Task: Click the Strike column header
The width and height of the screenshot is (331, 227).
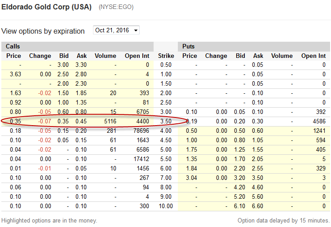Action: coord(166,56)
